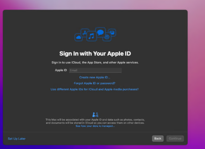The image size is (205, 149).
Task: Click the Mac association privacy notice text
Action: pyautogui.click(x=95, y=121)
